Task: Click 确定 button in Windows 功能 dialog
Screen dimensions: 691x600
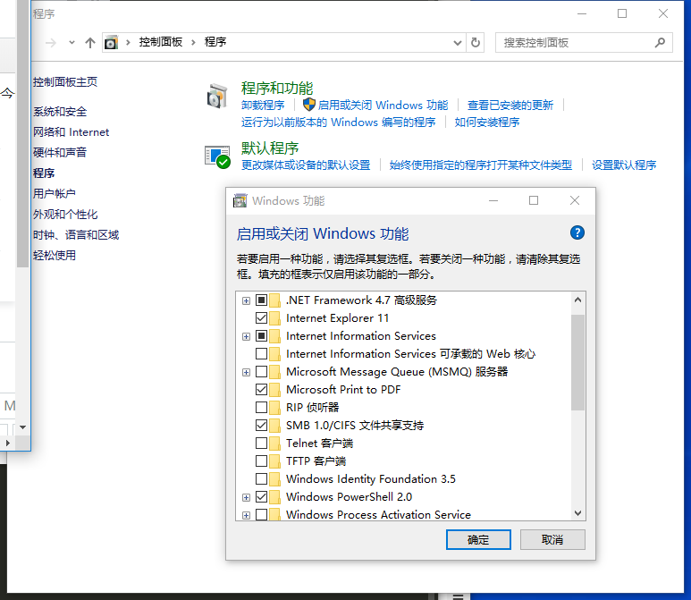Action: click(478, 539)
